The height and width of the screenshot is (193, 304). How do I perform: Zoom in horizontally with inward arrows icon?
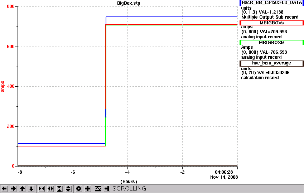[x=42, y=189]
